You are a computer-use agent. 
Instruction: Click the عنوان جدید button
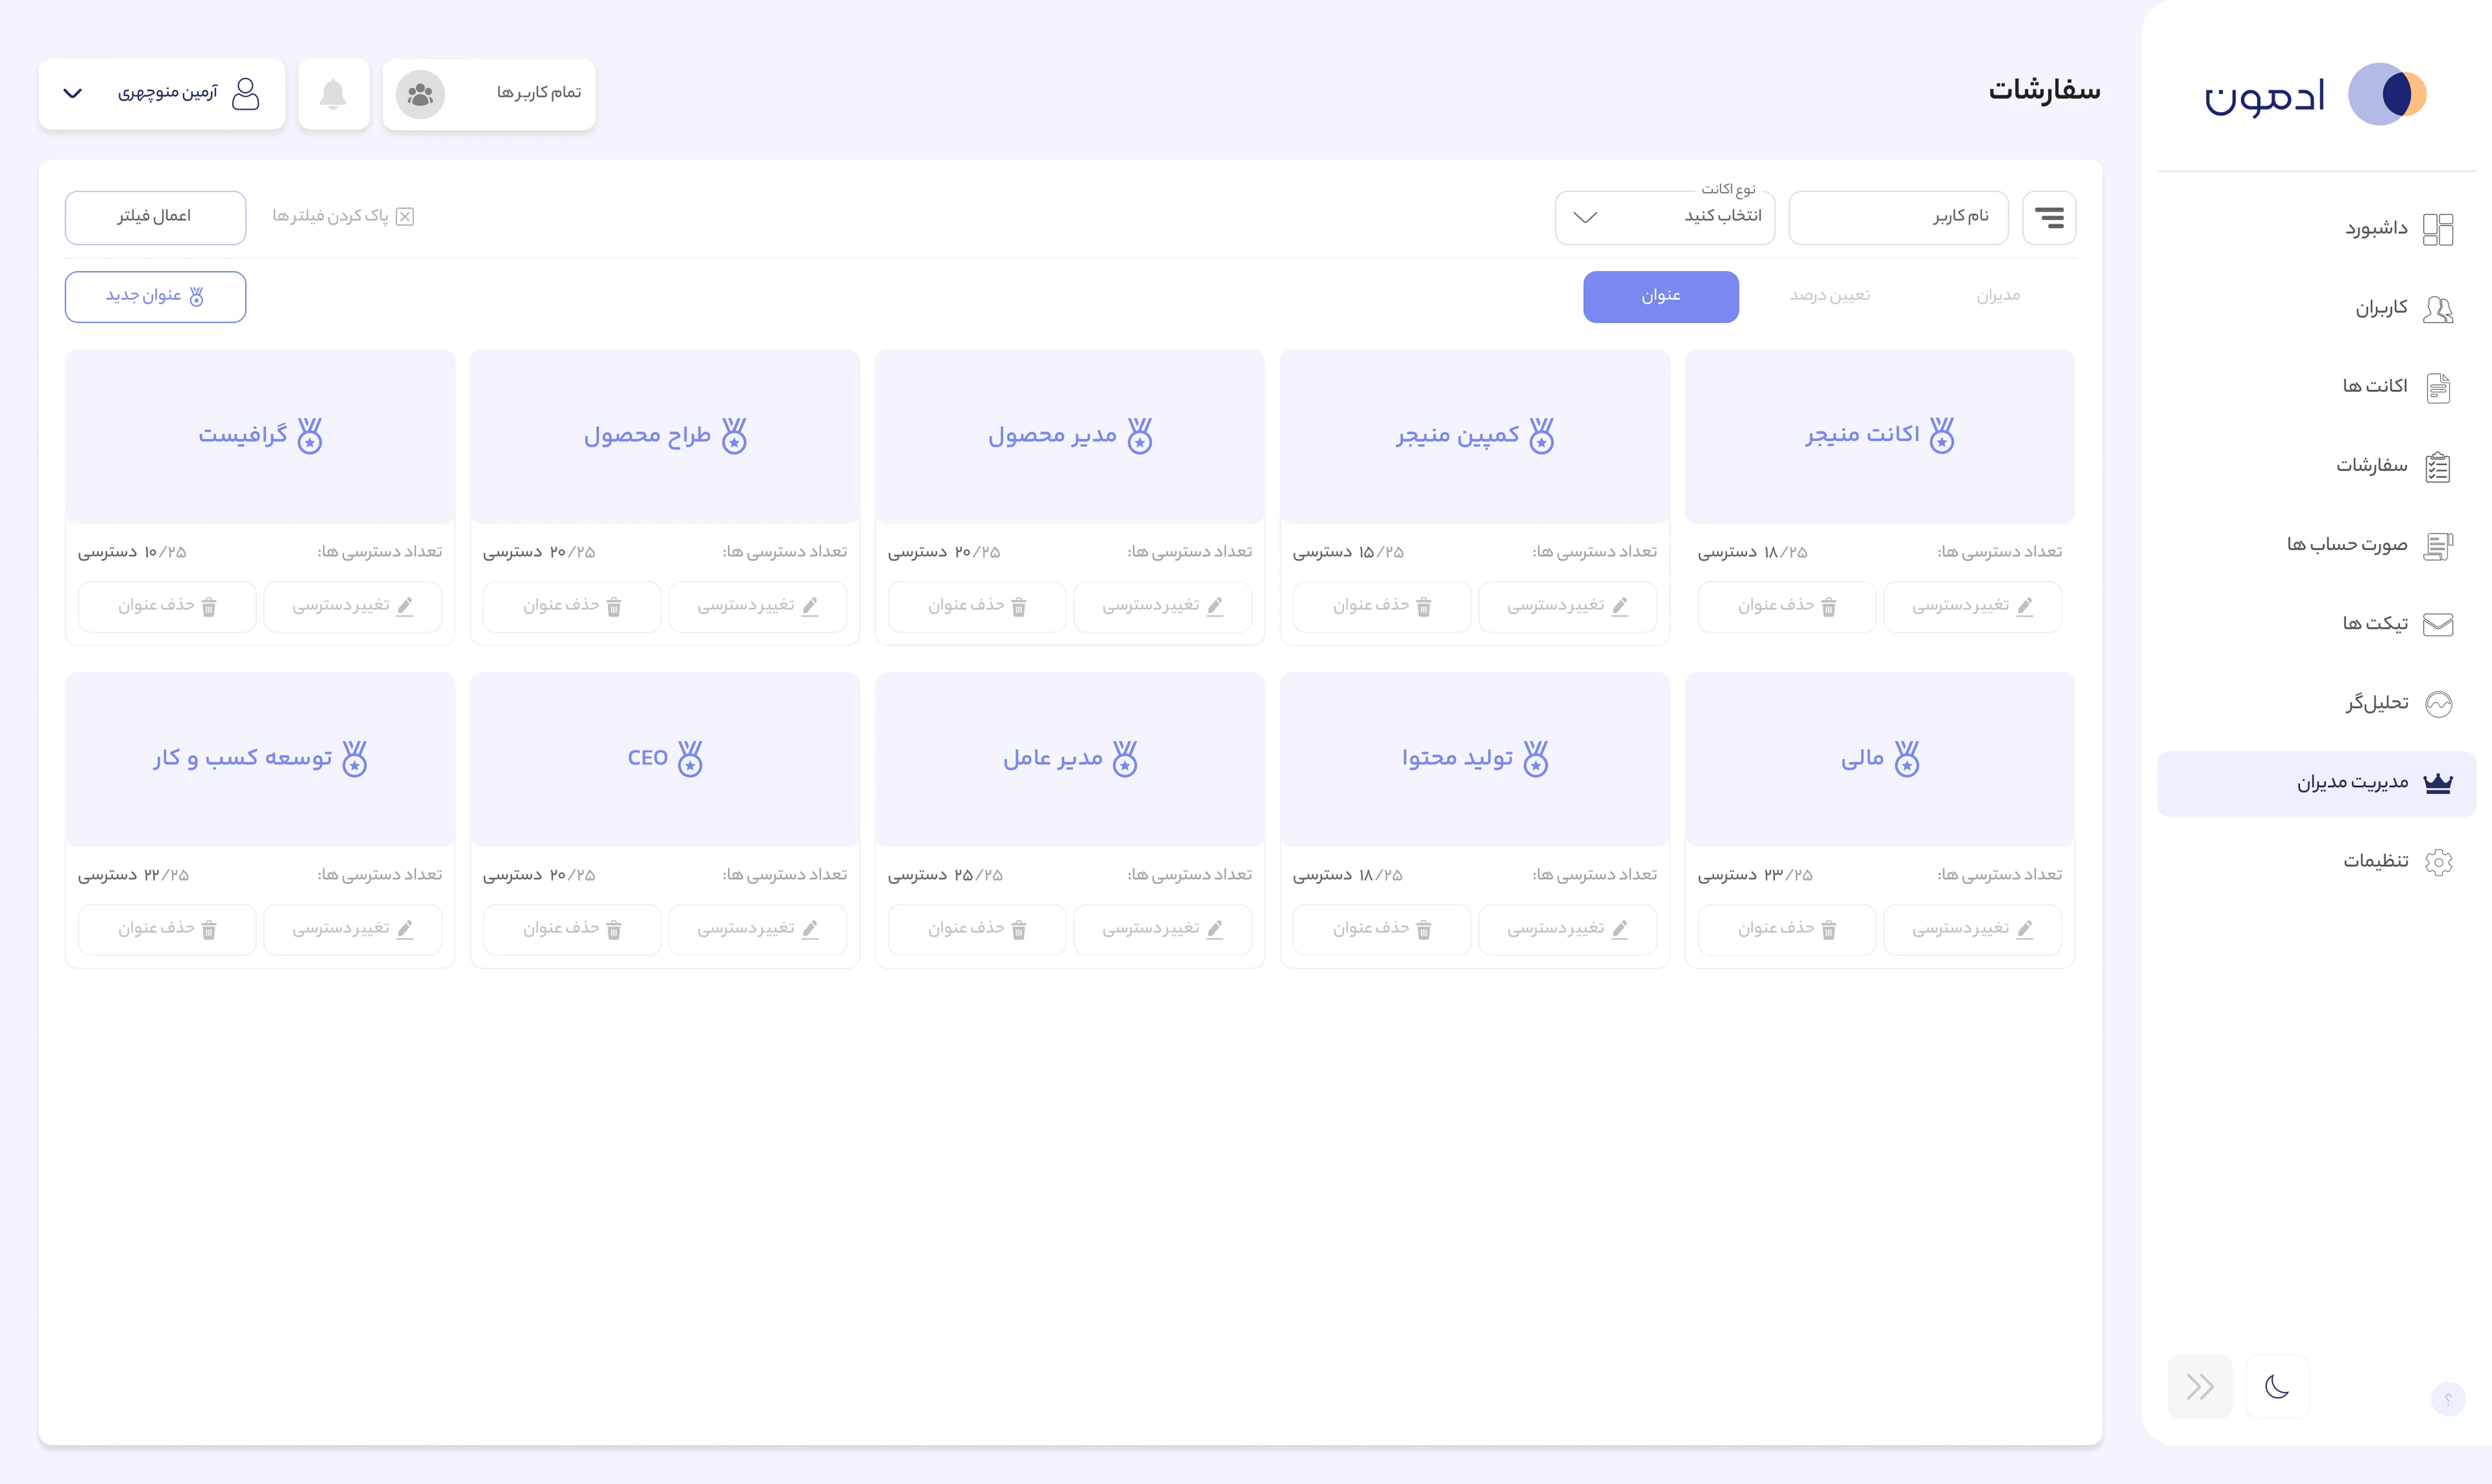pyautogui.click(x=155, y=297)
